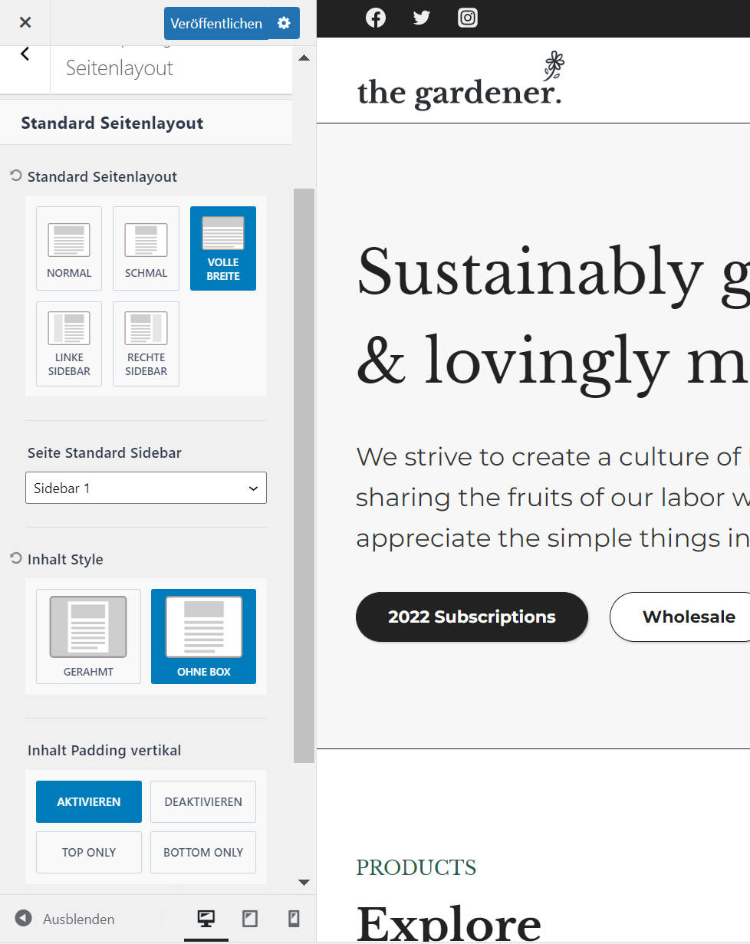Viewport: 750px width, 944px height.
Task: Click the 2022 Subscriptions button
Action: pos(472,617)
